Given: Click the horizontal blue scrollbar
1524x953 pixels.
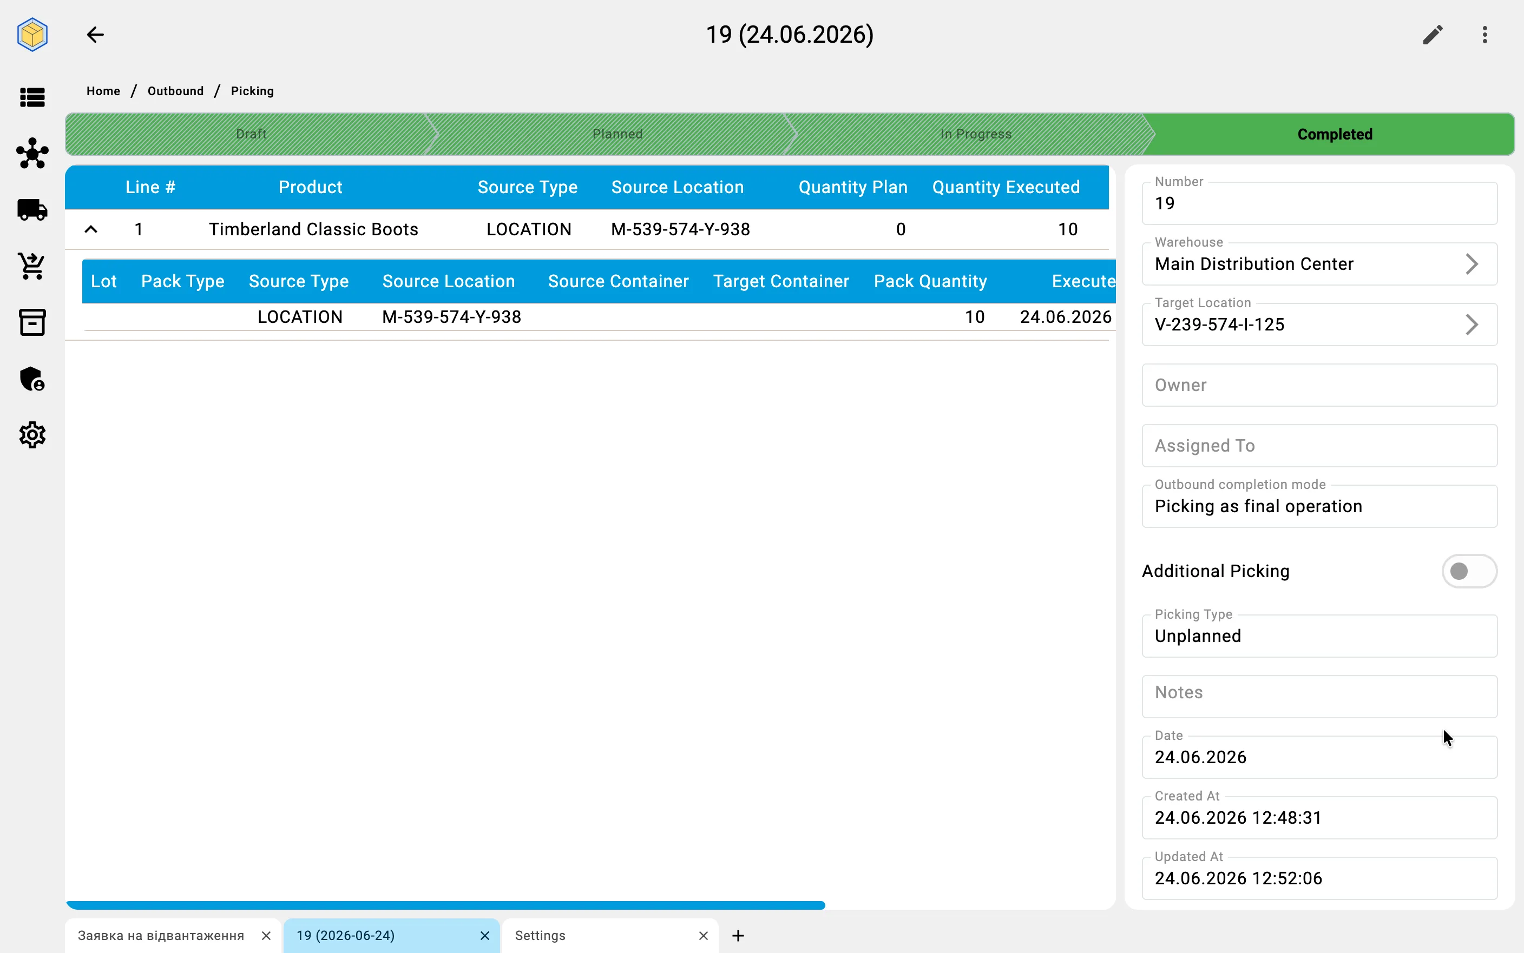Looking at the screenshot, I should (446, 905).
